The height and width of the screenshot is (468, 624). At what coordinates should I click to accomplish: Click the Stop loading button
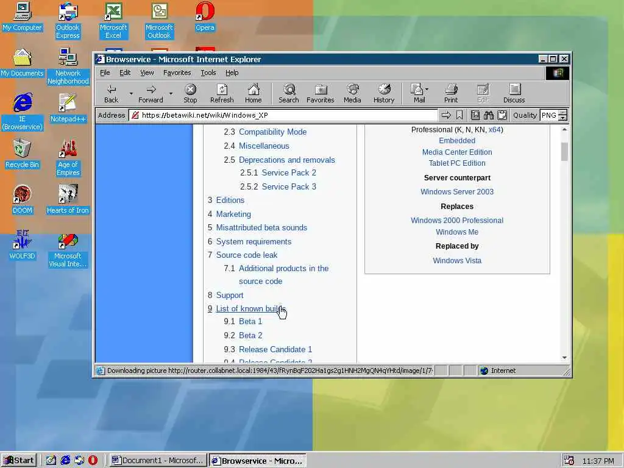click(190, 94)
